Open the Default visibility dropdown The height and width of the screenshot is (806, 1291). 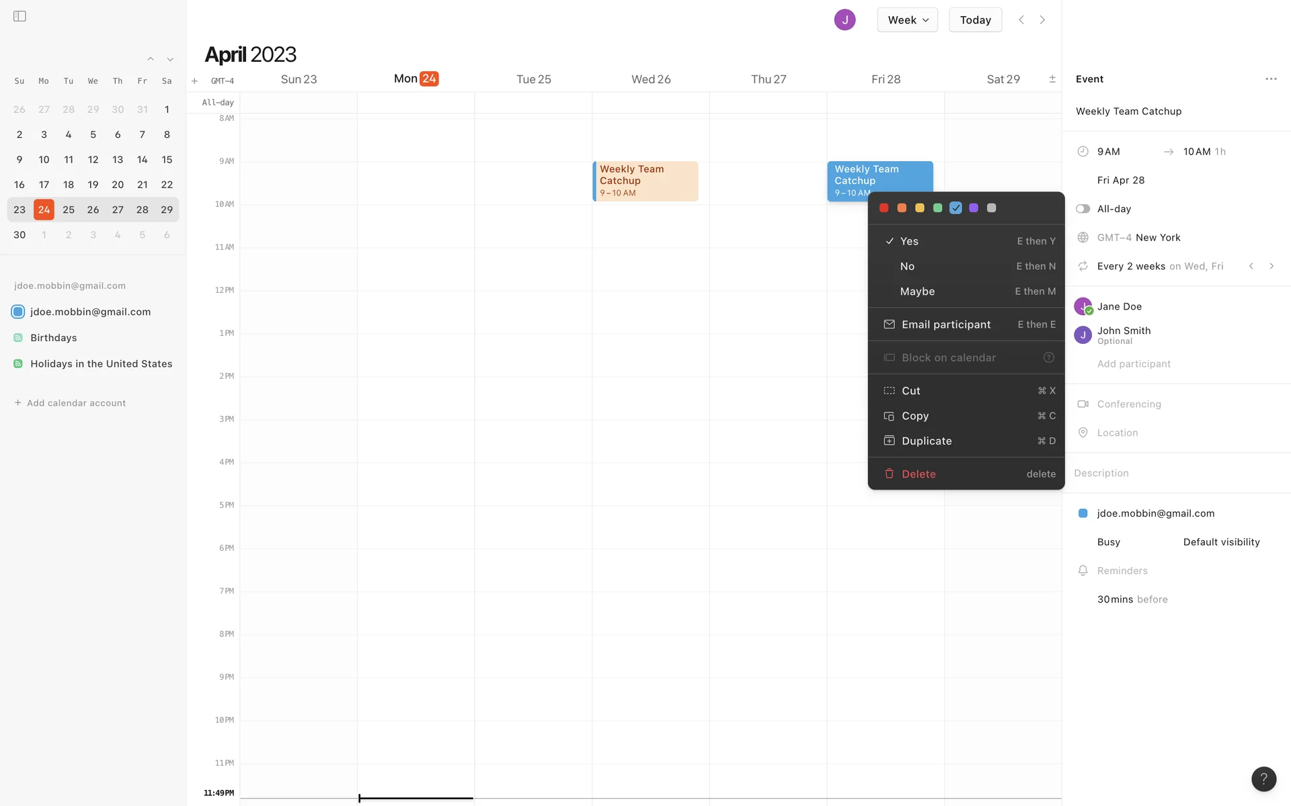pos(1220,542)
